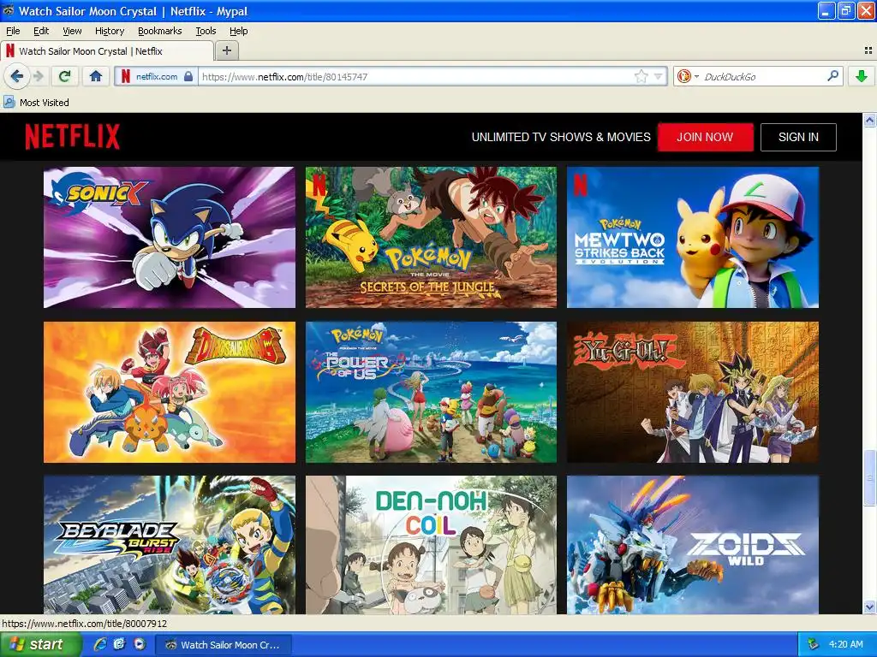Open the Bookmarks menu
The width and height of the screenshot is (877, 657).
[160, 31]
